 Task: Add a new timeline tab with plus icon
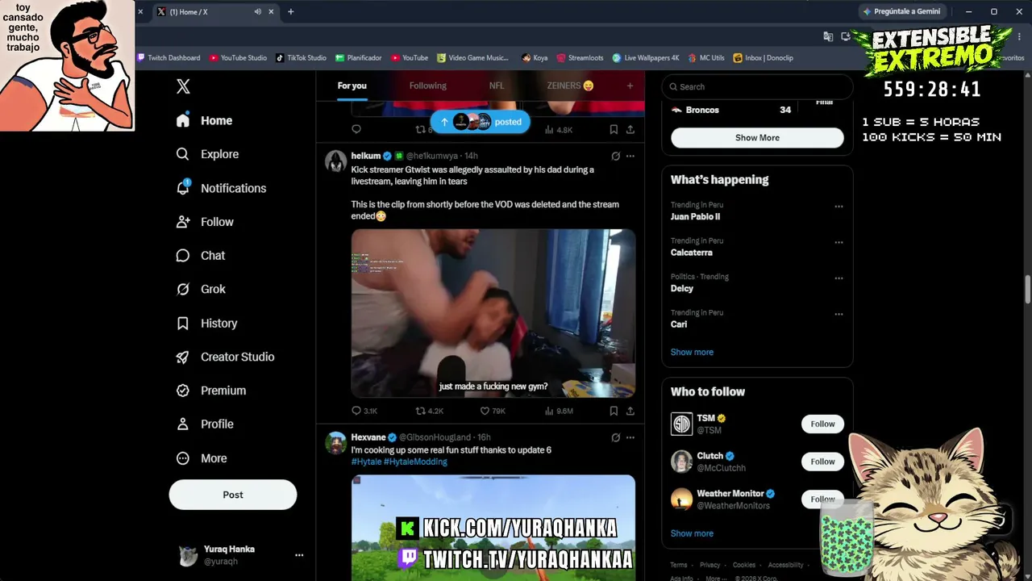(x=630, y=86)
